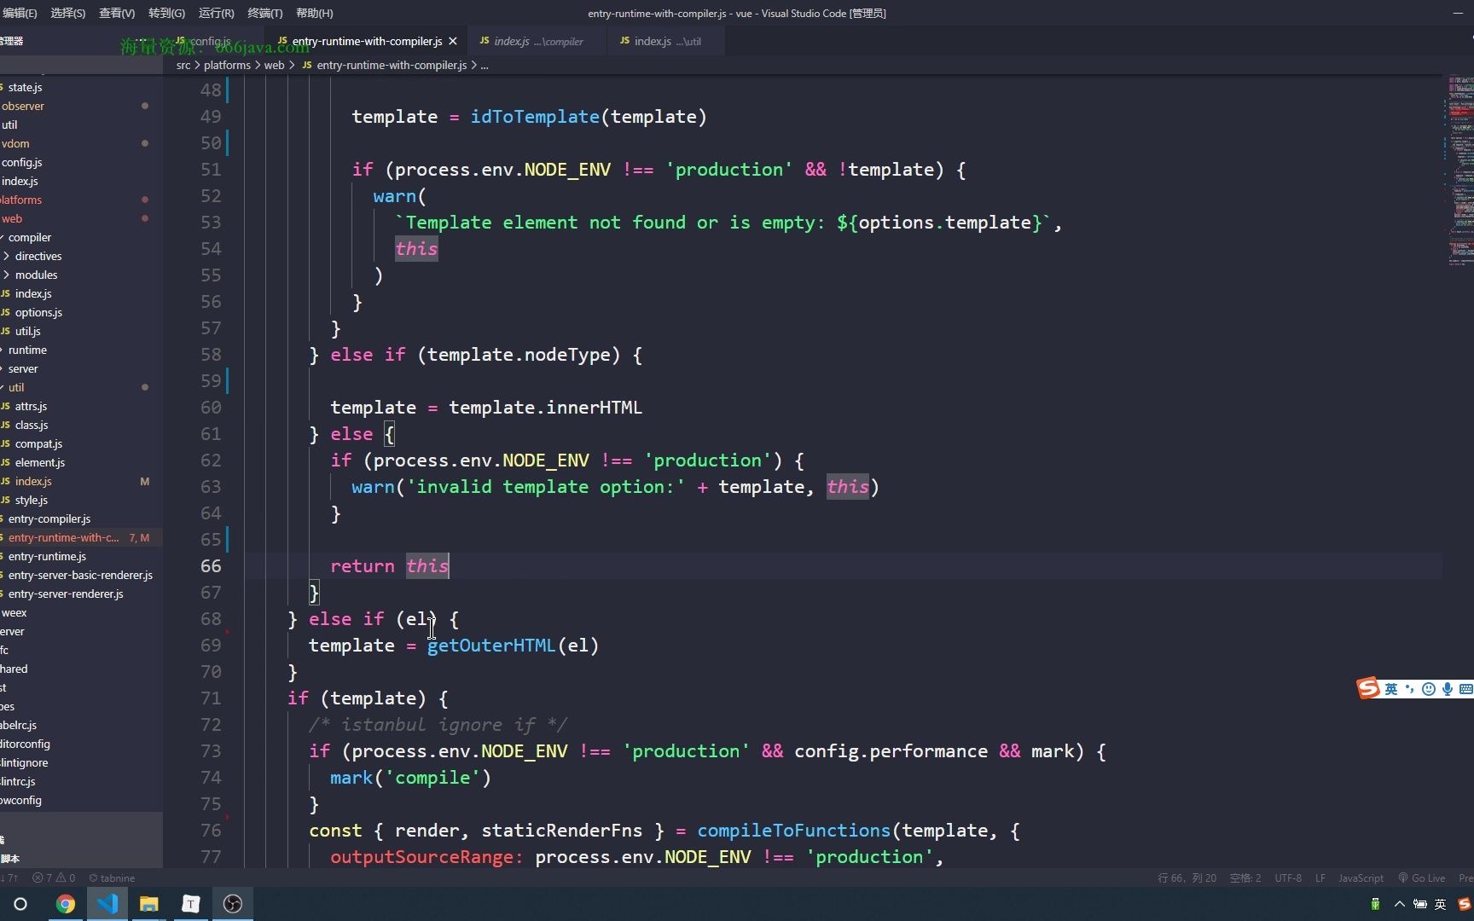This screenshot has width=1474, height=921.
Task: Open element.js file
Action: 40,462
